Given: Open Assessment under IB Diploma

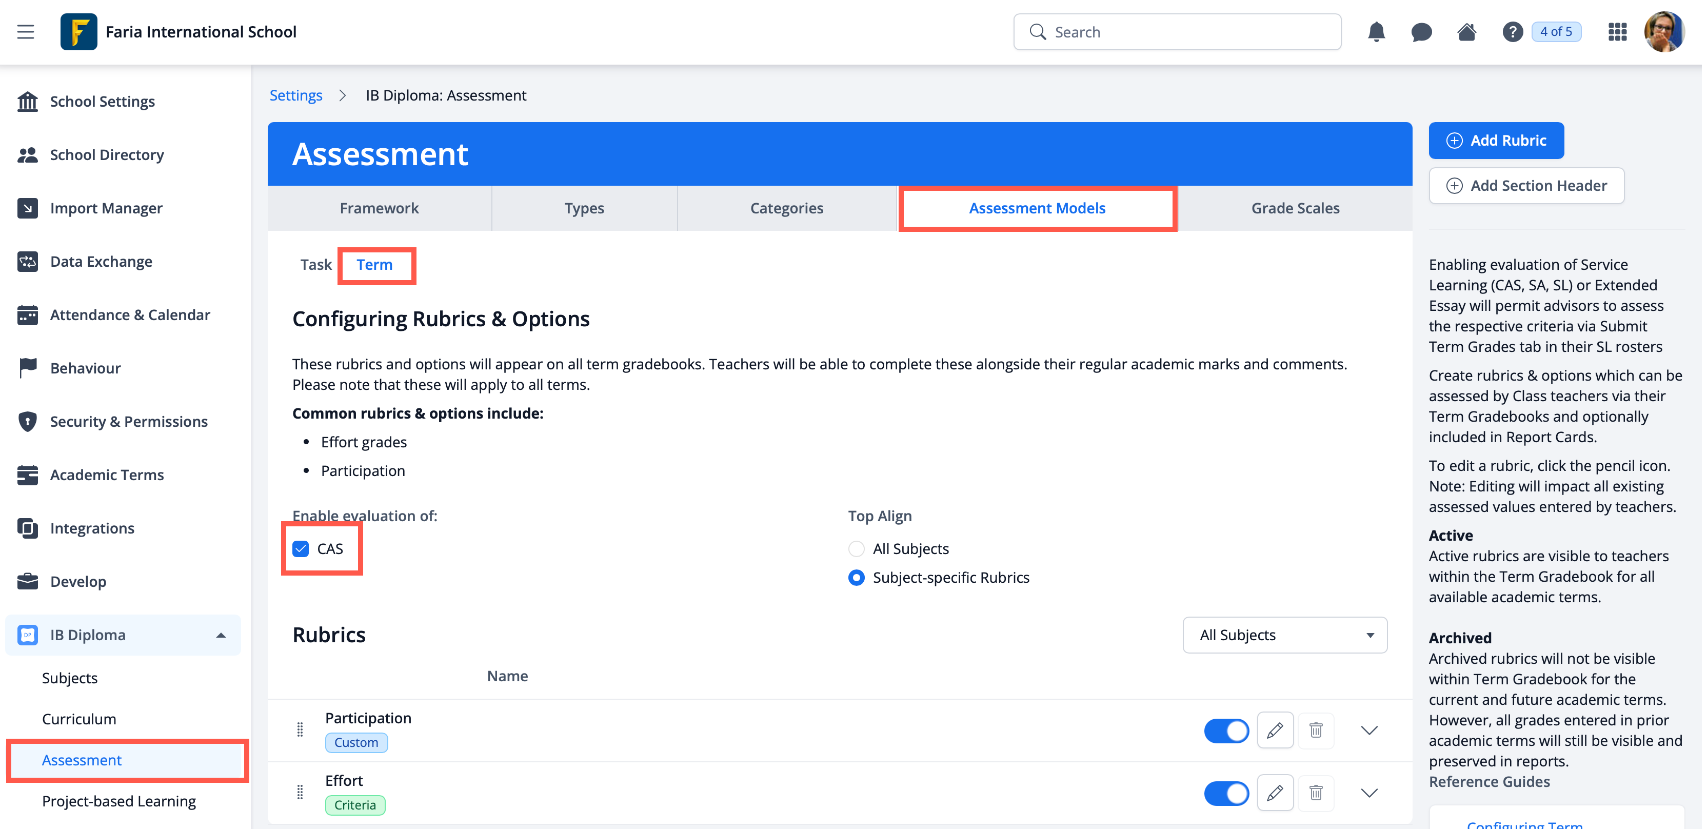Looking at the screenshot, I should (x=82, y=760).
